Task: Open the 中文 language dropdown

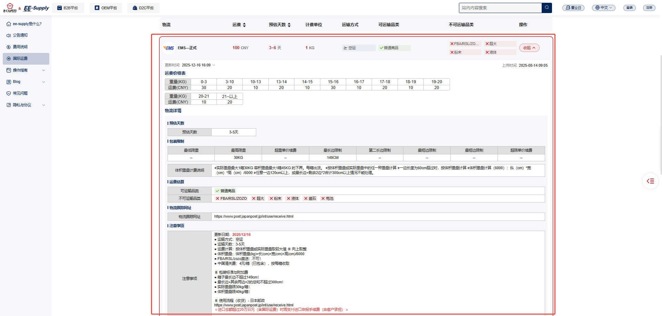Action: click(604, 8)
